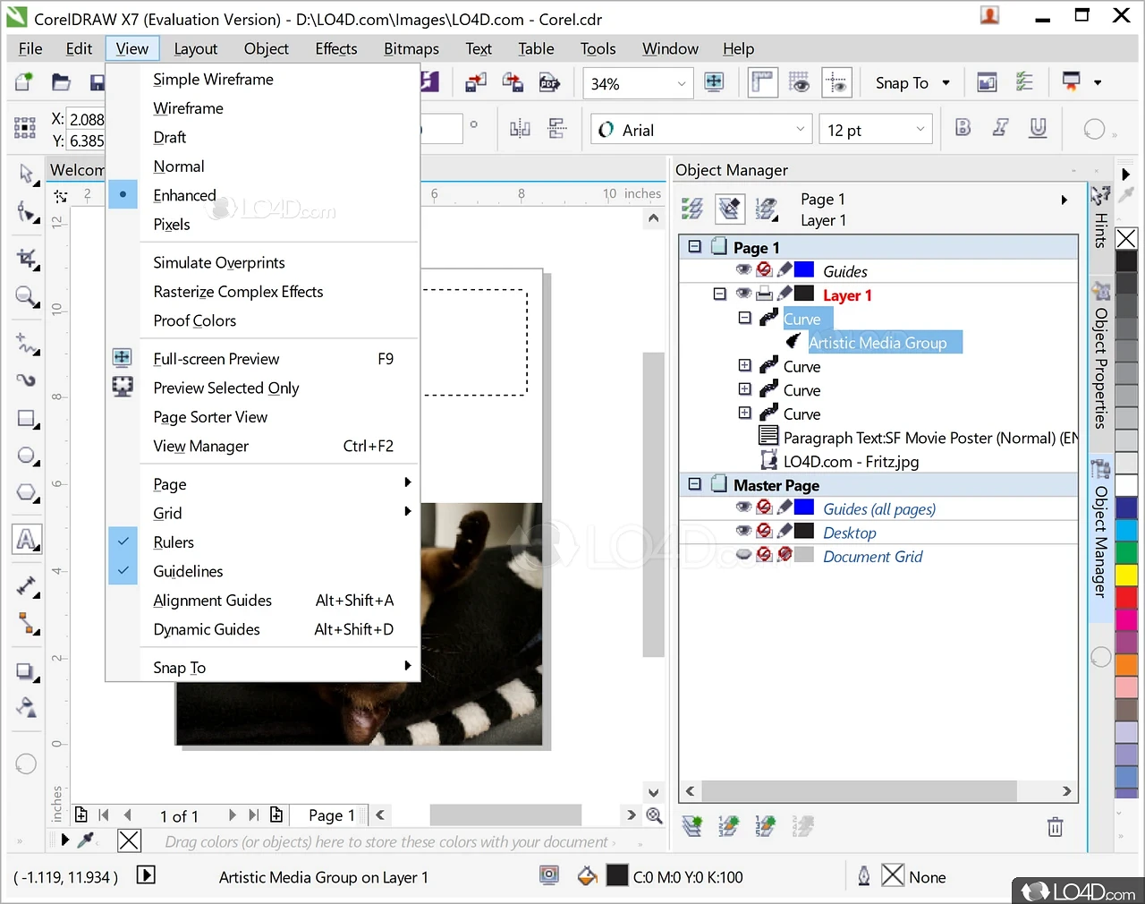Click the Publish to PDF icon
Image resolution: width=1145 pixels, height=904 pixels.
(x=549, y=83)
